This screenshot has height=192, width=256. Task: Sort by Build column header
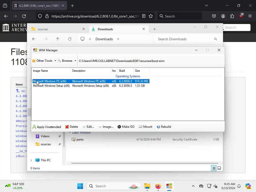click(x=125, y=71)
